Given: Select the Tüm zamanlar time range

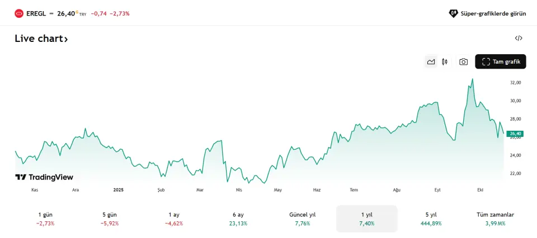Looking at the screenshot, I should 495,218.
